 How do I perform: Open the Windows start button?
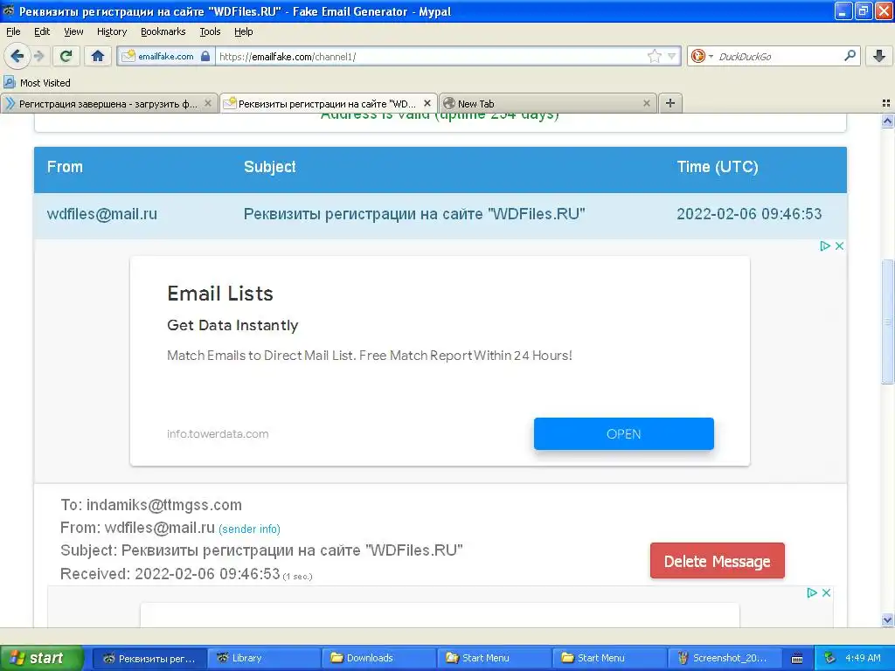point(42,658)
